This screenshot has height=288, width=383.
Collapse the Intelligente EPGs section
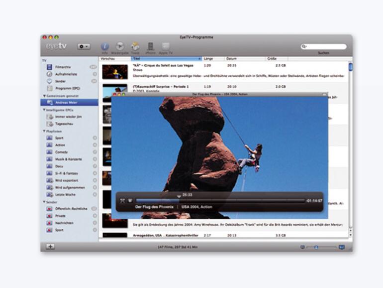44,110
